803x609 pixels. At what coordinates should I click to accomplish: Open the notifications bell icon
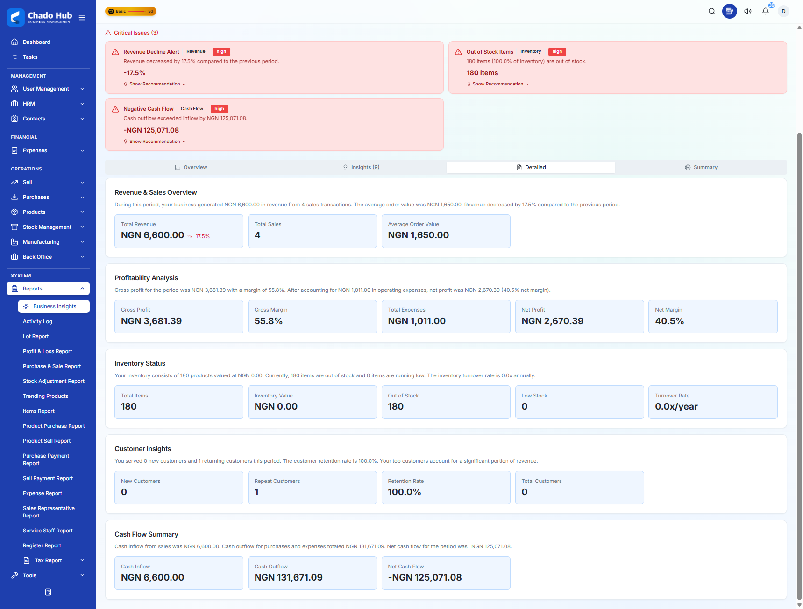coord(765,11)
